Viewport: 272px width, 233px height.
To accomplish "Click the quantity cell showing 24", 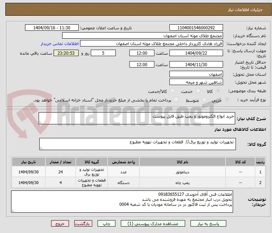I will tap(60, 172).
